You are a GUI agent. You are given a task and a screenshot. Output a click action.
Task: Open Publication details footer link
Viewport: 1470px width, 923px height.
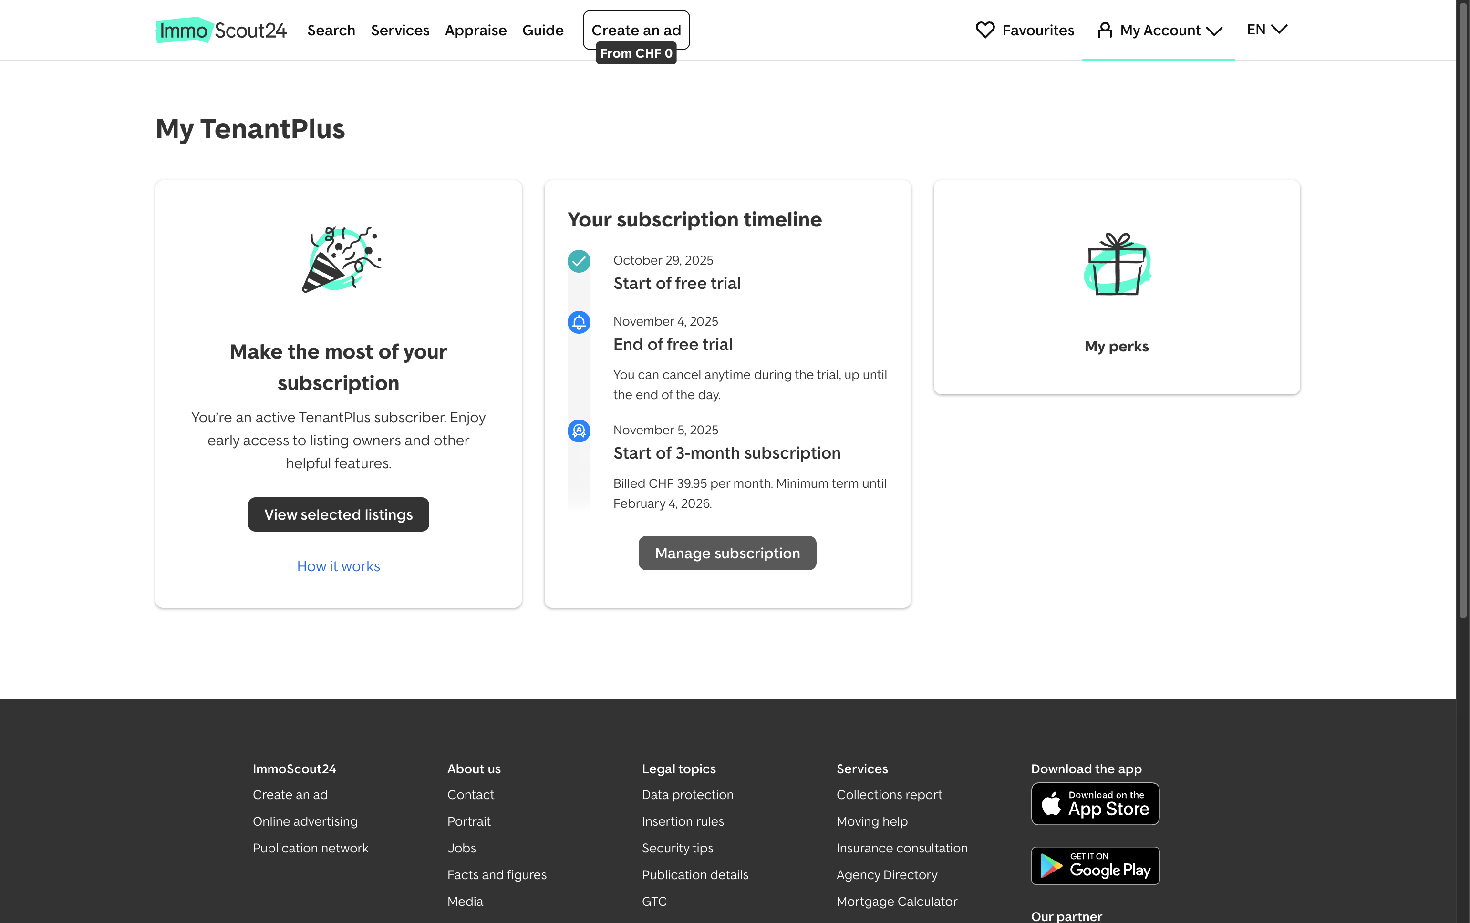coord(695,875)
